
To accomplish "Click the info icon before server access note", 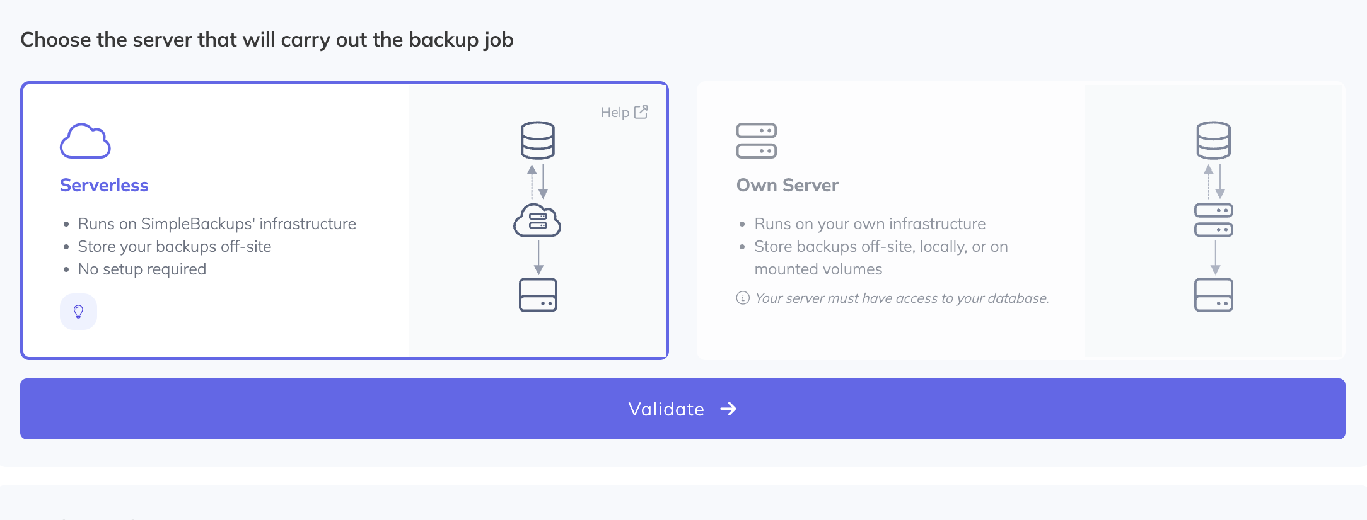I will coord(743,298).
